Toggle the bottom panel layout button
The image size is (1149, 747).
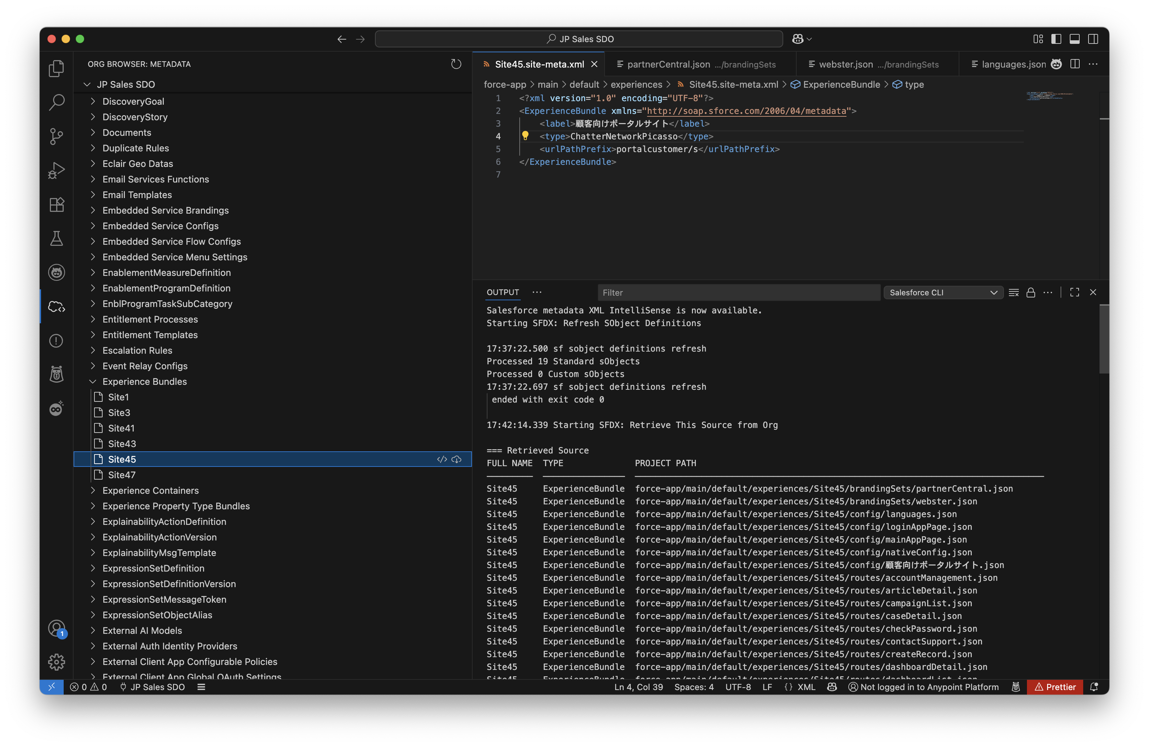(x=1075, y=39)
